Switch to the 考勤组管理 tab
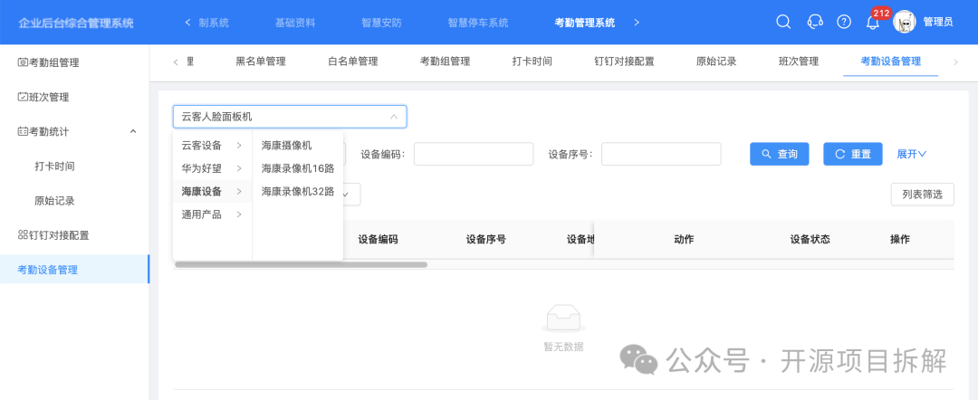The height and width of the screenshot is (400, 978). coord(445,62)
